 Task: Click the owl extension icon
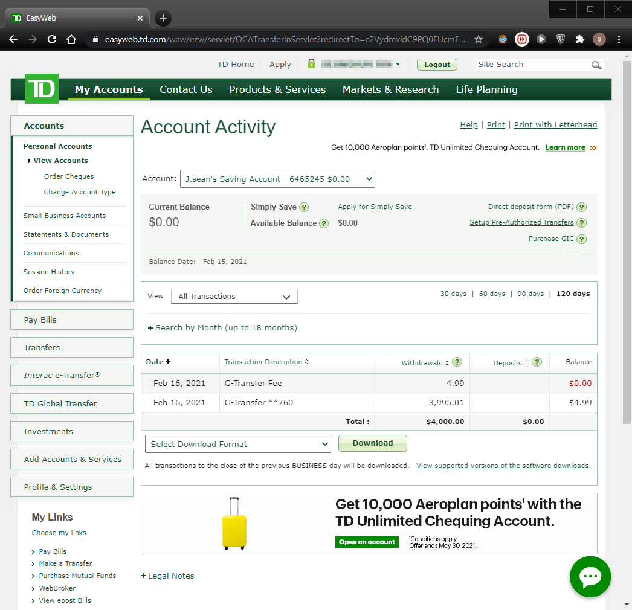pyautogui.click(x=503, y=39)
